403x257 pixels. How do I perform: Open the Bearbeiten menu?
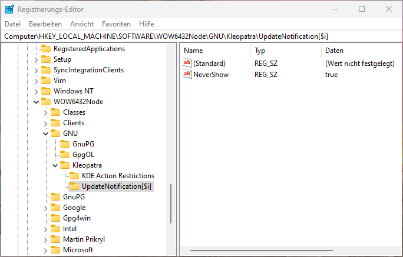(x=45, y=24)
